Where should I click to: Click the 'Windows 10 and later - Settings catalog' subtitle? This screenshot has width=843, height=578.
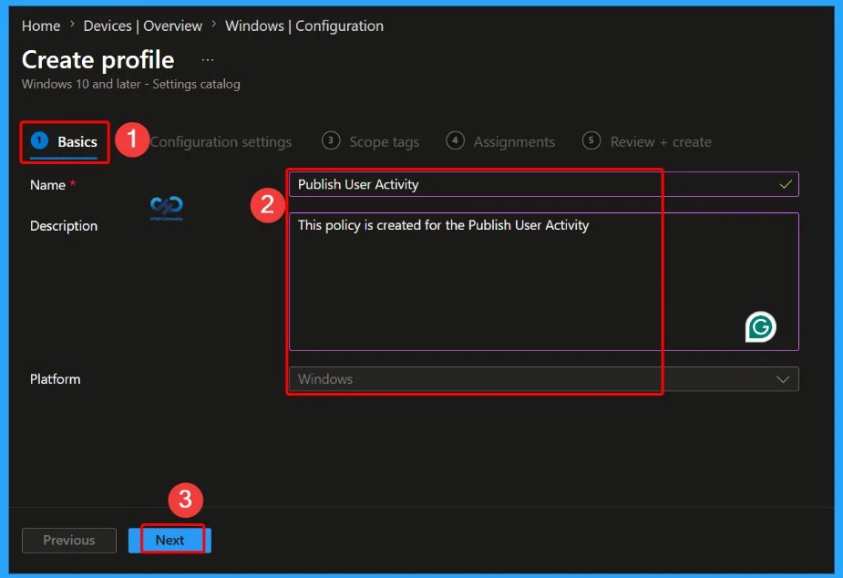click(x=131, y=85)
